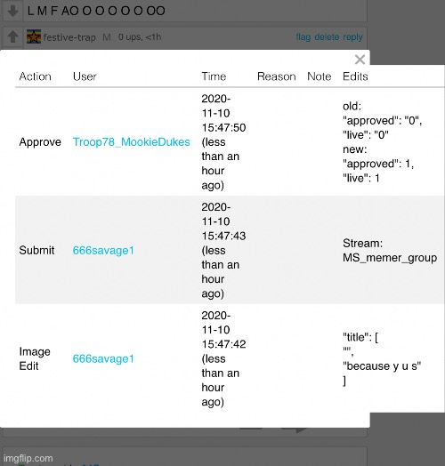The width and height of the screenshot is (445, 466).
Task: Flag festive-trap's comment
Action: (303, 37)
